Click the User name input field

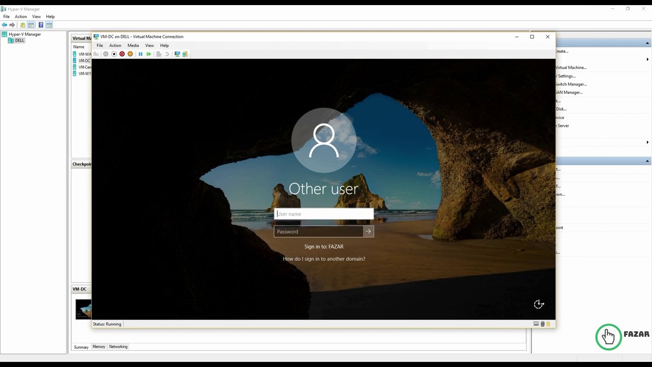click(324, 214)
